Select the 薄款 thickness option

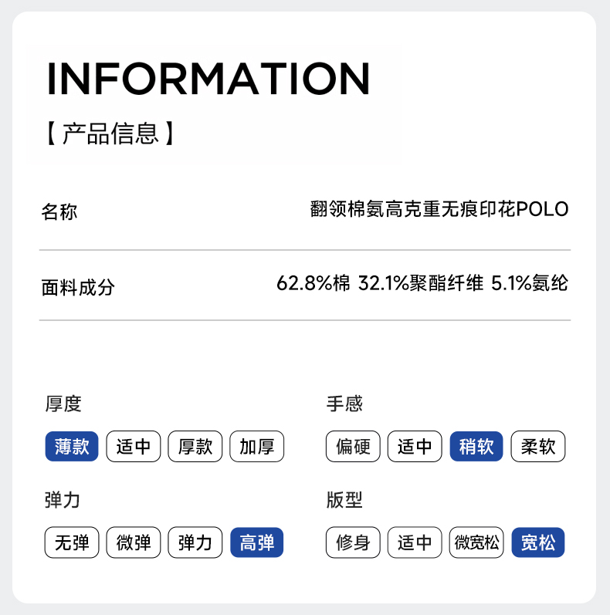(x=72, y=446)
